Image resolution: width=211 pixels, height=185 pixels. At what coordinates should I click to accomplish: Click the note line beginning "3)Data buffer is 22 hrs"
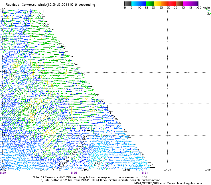pos(100,180)
